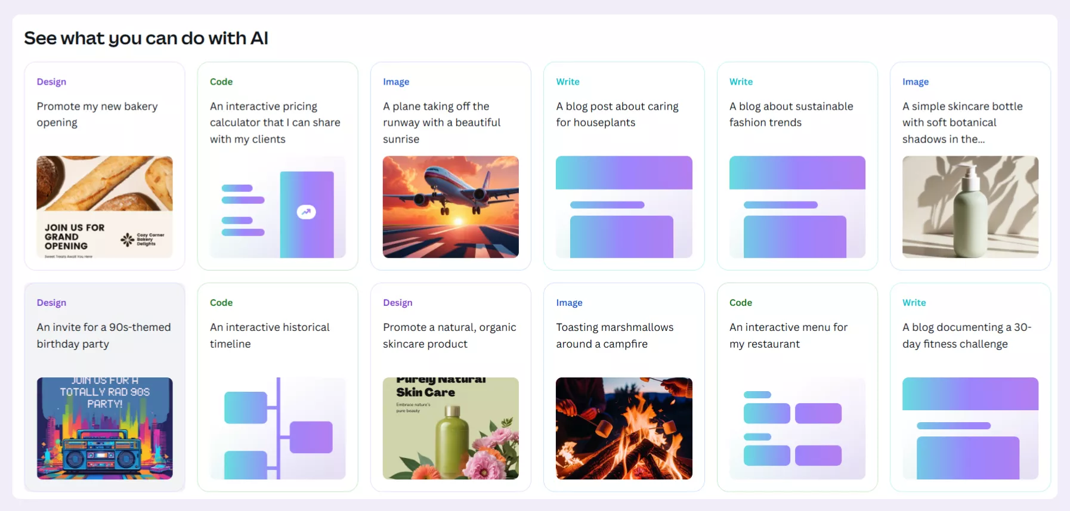The image size is (1070, 511).
Task: Open the 90s party invite thumbnail
Action: 104,428
